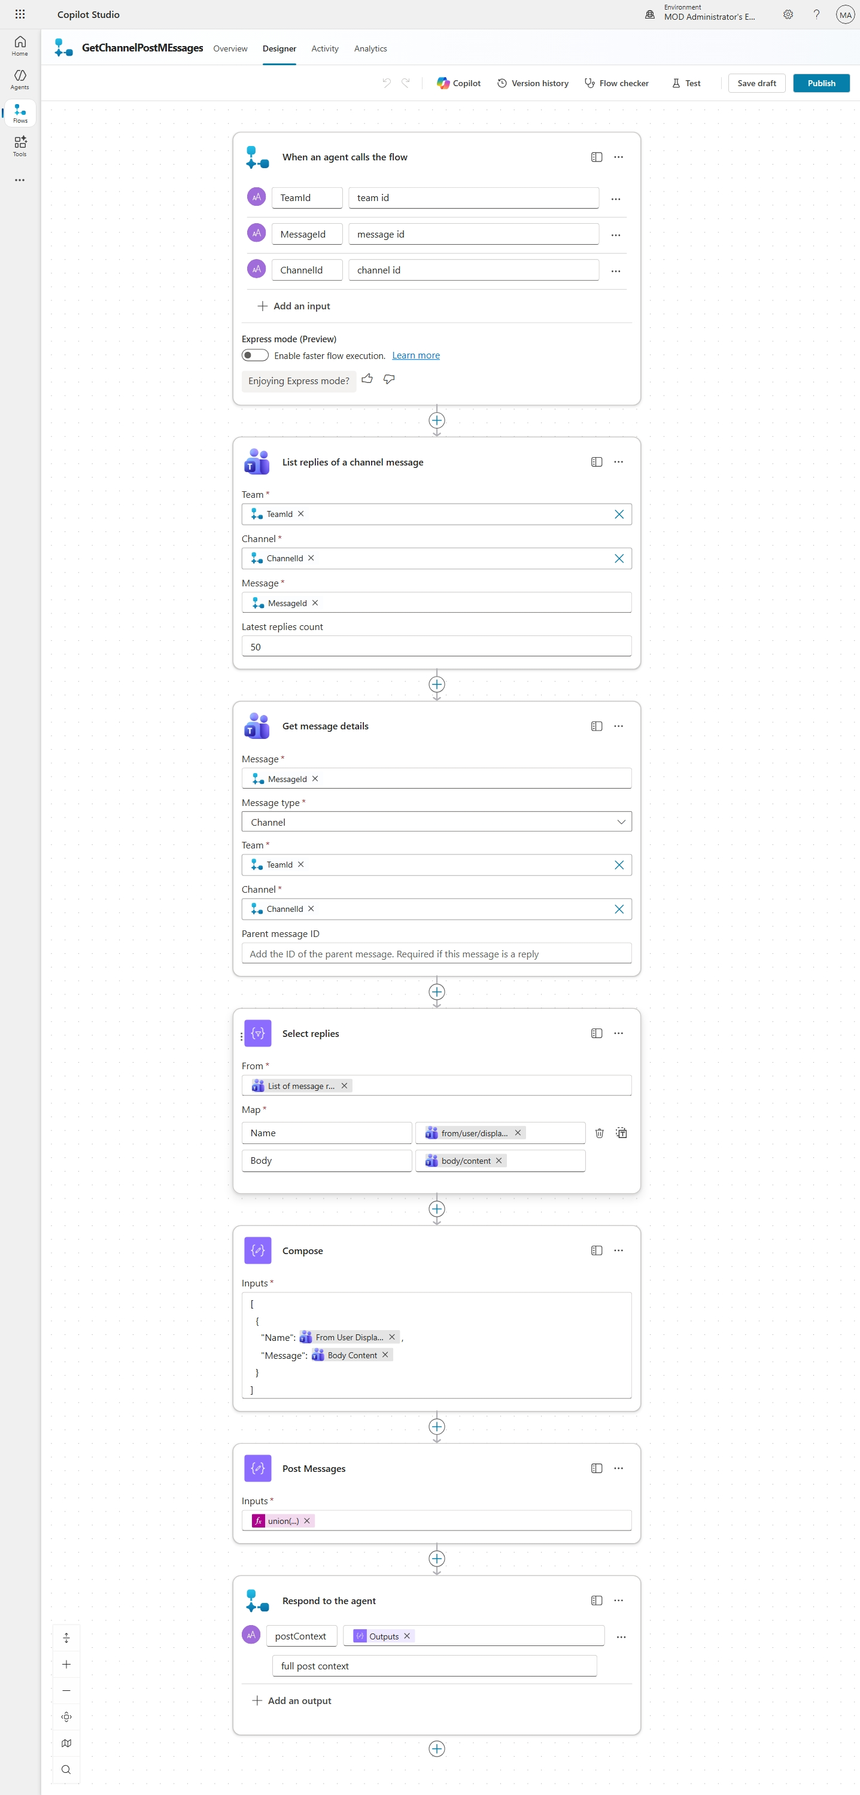Switch Select map to text mode
860x1795 pixels.
point(621,1133)
